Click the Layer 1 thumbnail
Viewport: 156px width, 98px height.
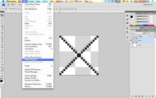(135, 41)
